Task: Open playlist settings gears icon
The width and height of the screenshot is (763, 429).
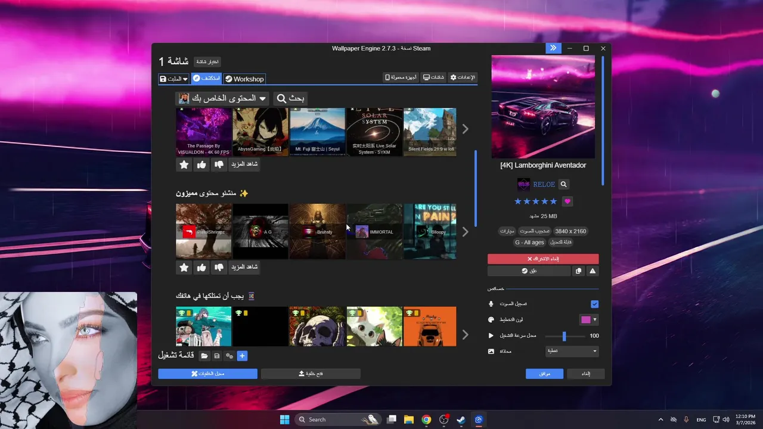Action: 229,356
